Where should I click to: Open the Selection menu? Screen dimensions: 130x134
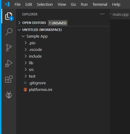click(45, 4)
